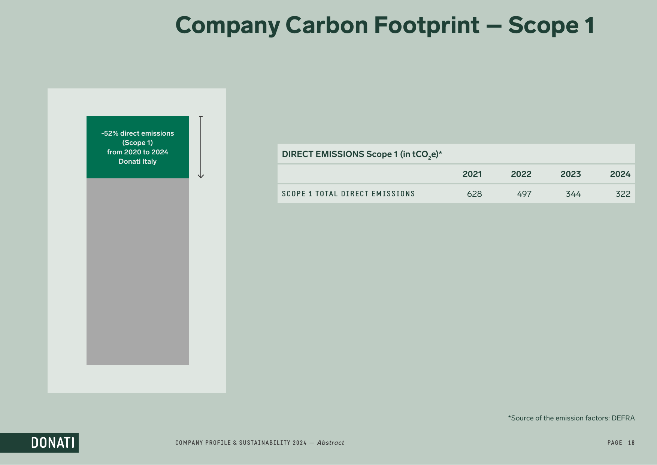Click the "SCOPE 1 TOTAL DIRECT EMISSIONS" row label
Screen dimensions: 657x465
tap(348, 194)
